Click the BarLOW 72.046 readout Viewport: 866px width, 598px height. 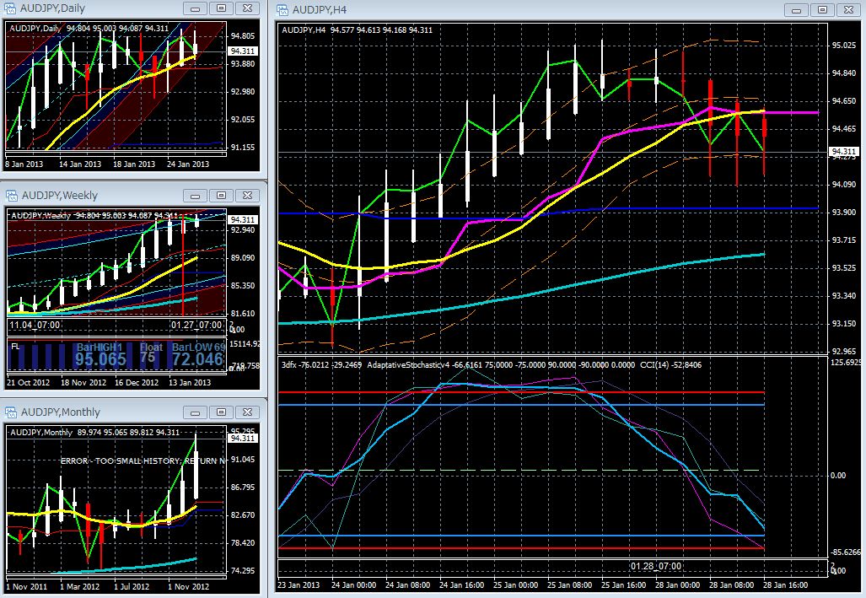click(x=197, y=354)
